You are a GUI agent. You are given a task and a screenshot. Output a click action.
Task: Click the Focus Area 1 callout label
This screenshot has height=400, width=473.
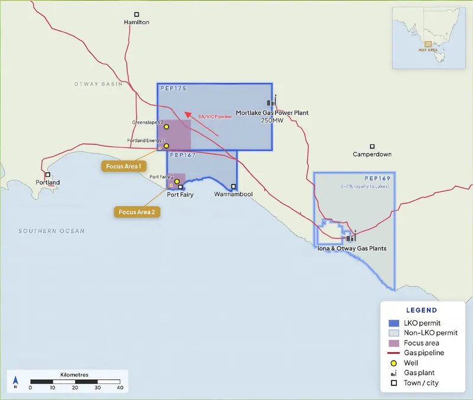124,166
